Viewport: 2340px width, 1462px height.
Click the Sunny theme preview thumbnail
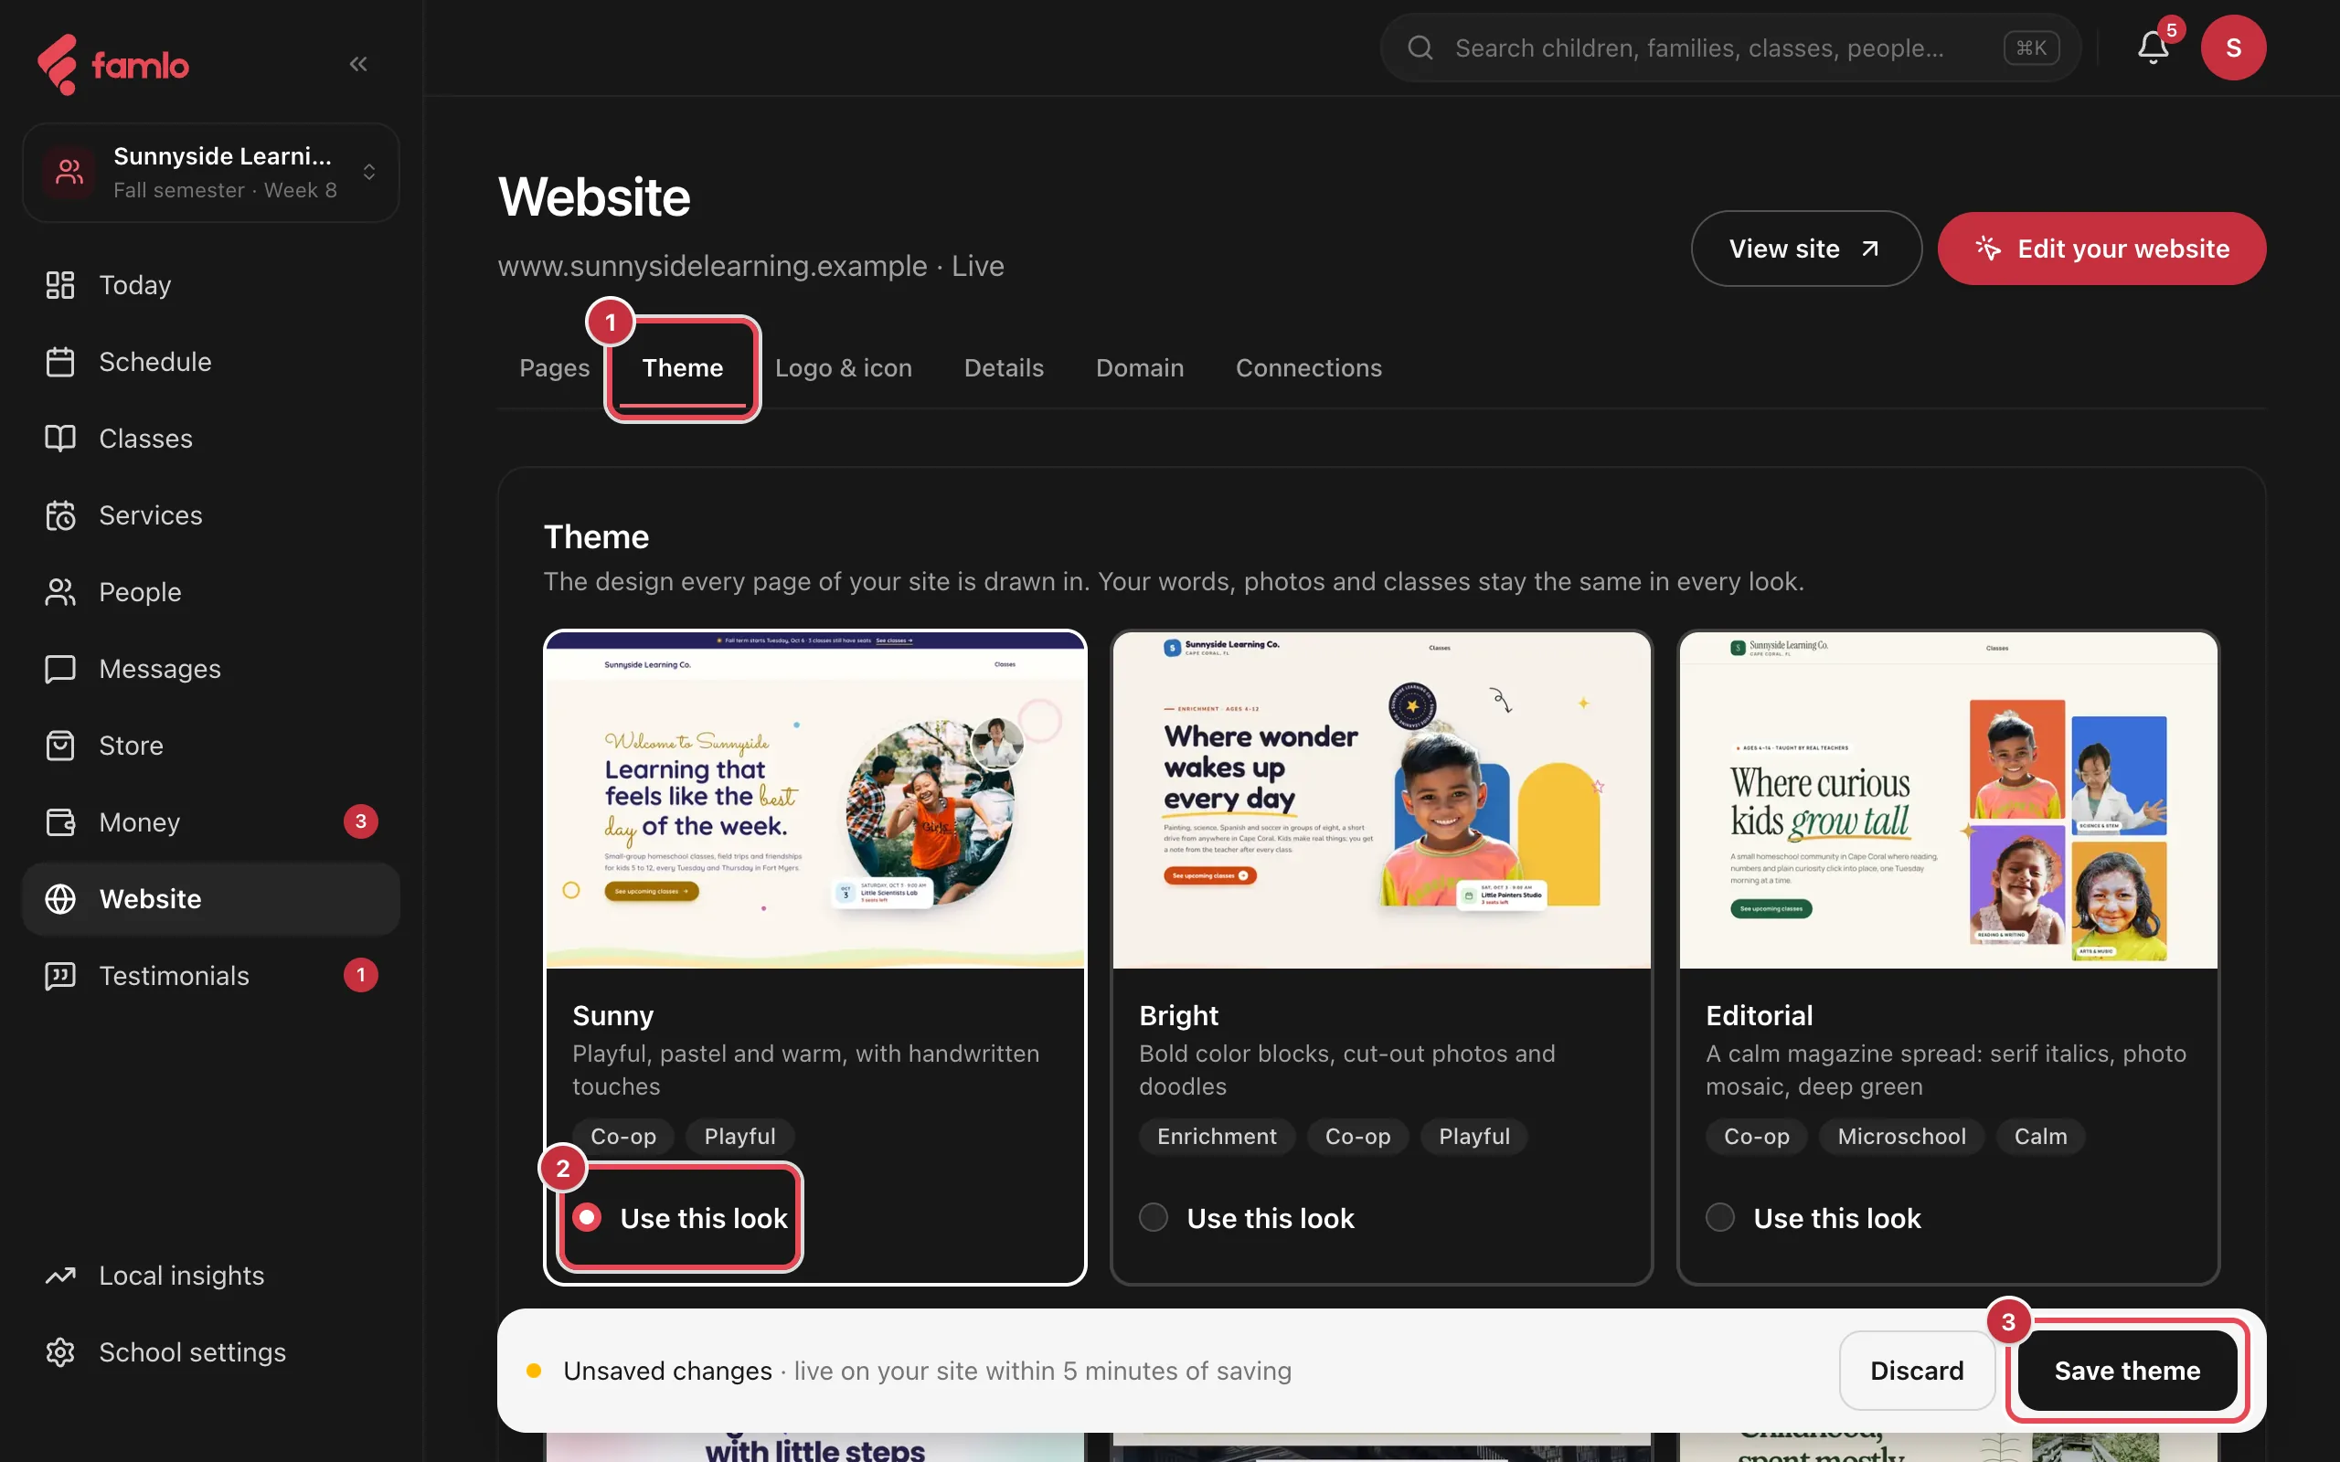click(815, 800)
